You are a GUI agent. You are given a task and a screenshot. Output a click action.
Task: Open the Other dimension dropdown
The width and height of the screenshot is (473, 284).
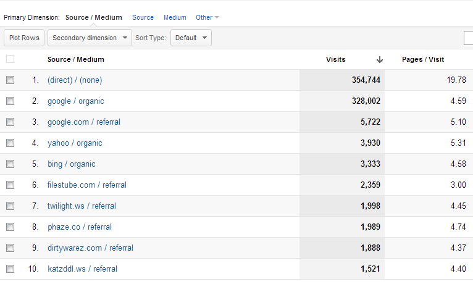point(207,17)
